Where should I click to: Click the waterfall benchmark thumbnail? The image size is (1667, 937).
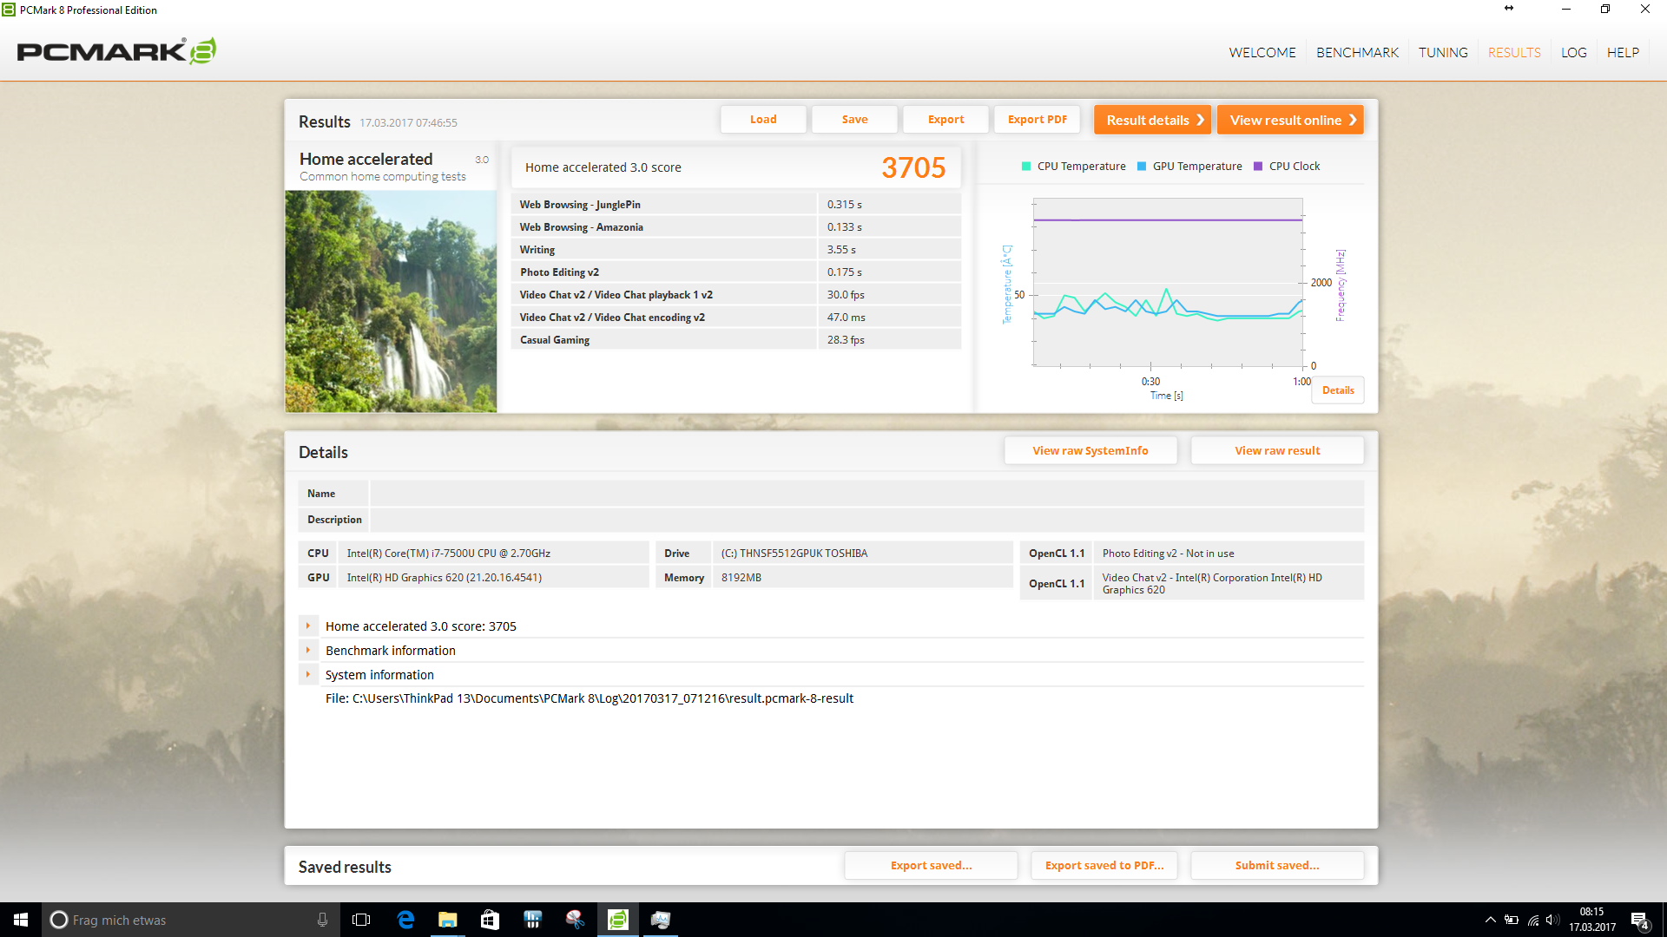coord(391,301)
